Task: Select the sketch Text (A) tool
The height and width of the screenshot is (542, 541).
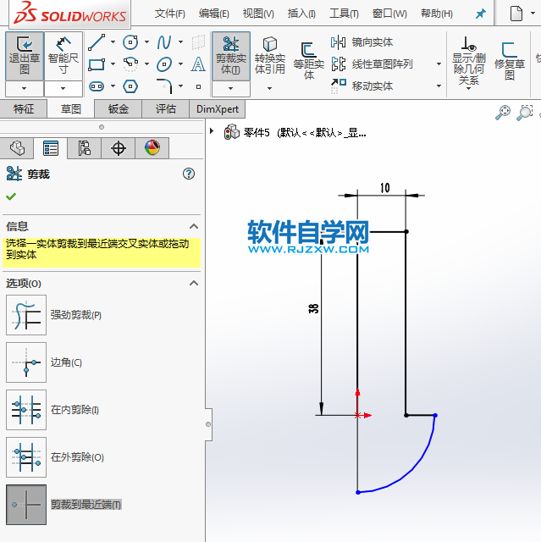Action: (198, 64)
